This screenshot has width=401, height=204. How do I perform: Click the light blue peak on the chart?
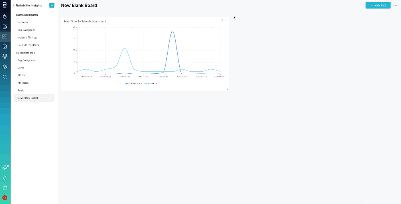pyautogui.click(x=125, y=48)
